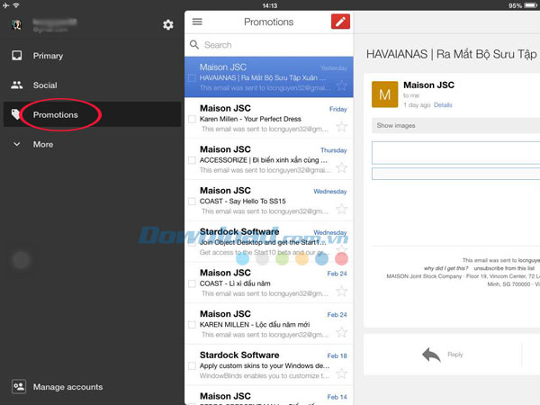Click the Wi-Fi status icon

[16, 5]
